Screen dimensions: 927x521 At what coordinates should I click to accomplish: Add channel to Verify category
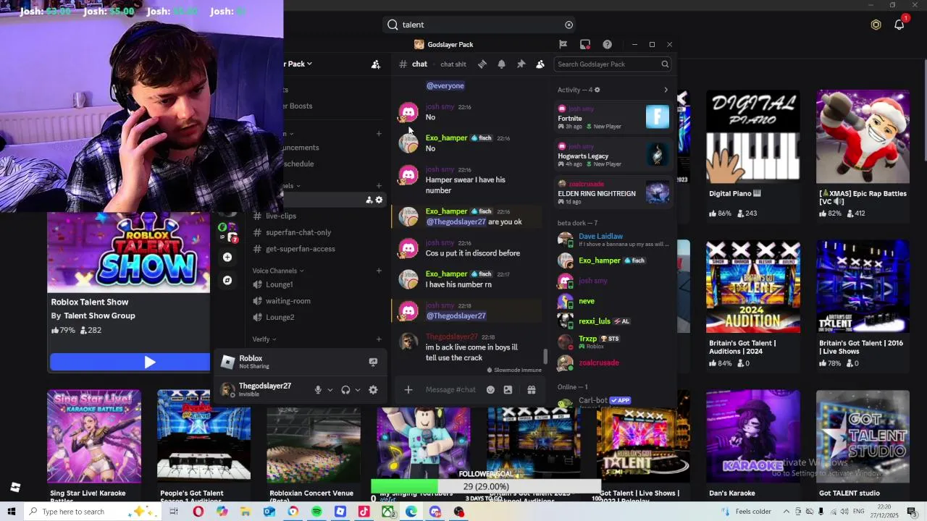(379, 339)
